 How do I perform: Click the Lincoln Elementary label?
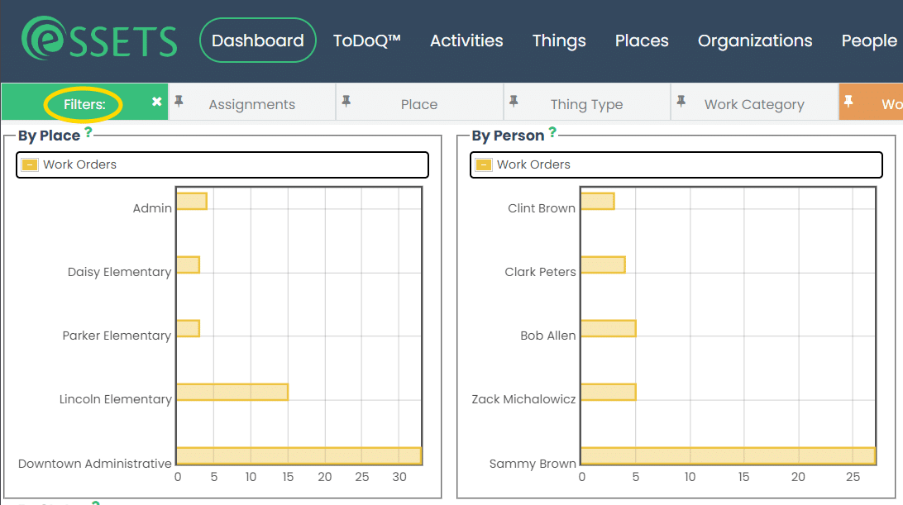pos(115,399)
